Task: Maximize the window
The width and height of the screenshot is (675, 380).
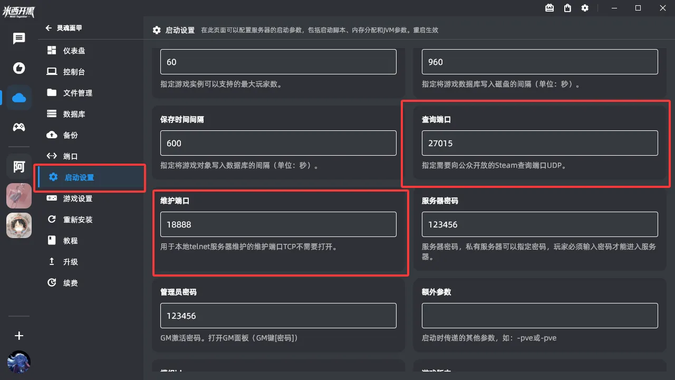Action: [x=638, y=8]
